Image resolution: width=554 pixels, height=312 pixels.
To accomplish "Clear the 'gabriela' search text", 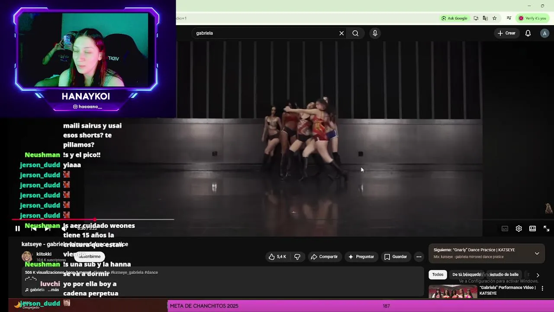I will (x=341, y=33).
